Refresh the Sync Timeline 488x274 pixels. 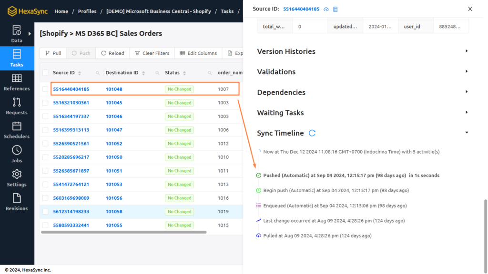312,133
